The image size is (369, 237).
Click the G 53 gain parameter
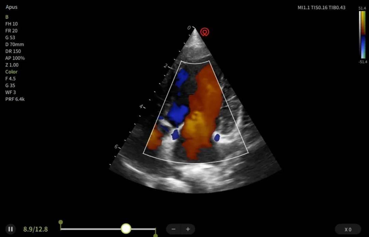pos(10,37)
